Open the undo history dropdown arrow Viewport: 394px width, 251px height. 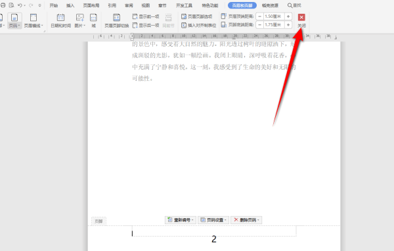(x=25, y=5)
